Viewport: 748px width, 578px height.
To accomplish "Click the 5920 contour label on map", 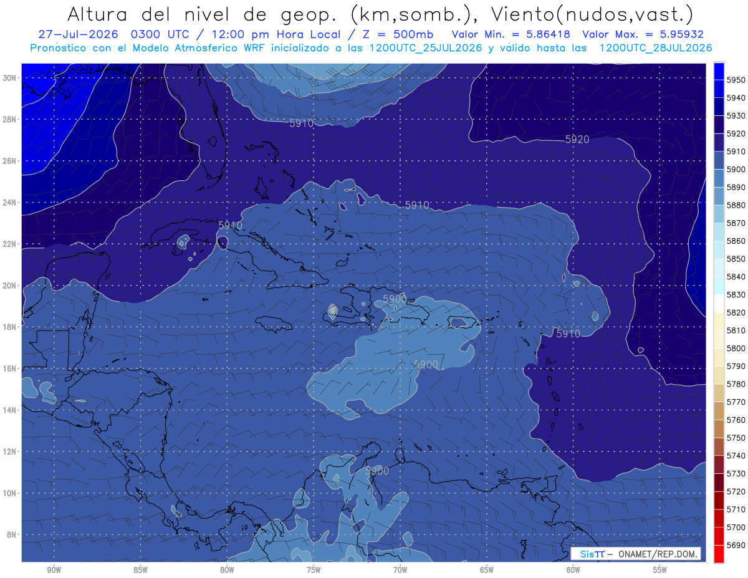I will [577, 140].
